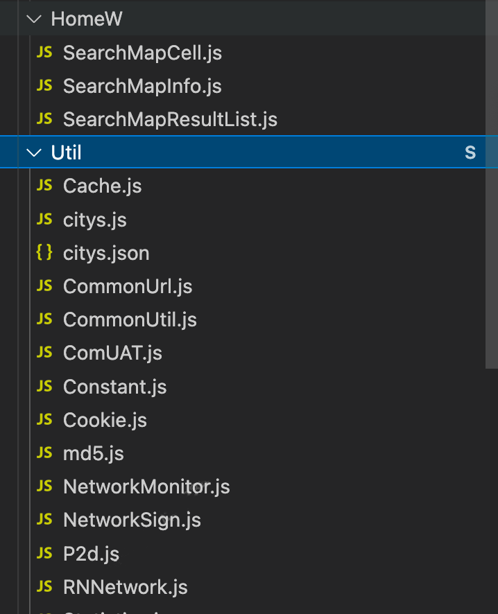Open SearchMapResultList.js file
This screenshot has height=614, width=498.
click(170, 119)
